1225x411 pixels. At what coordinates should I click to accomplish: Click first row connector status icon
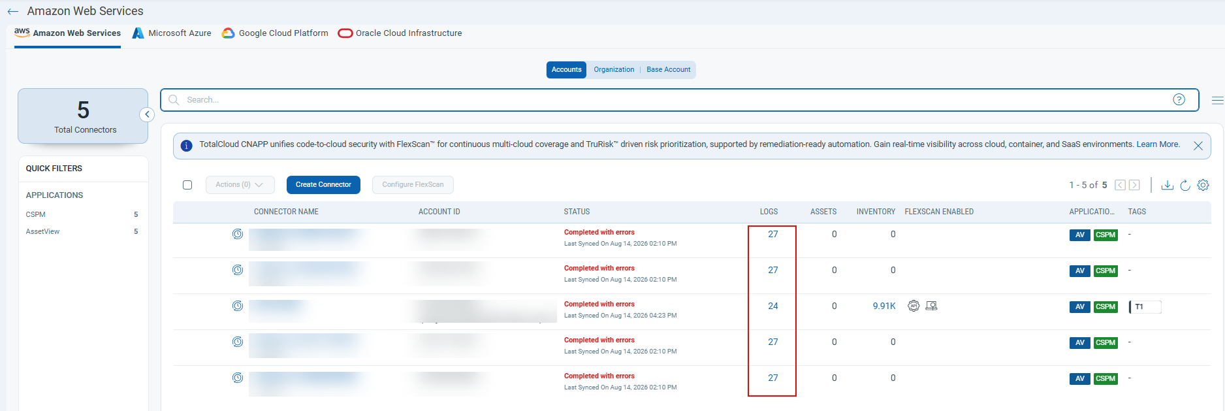(238, 234)
